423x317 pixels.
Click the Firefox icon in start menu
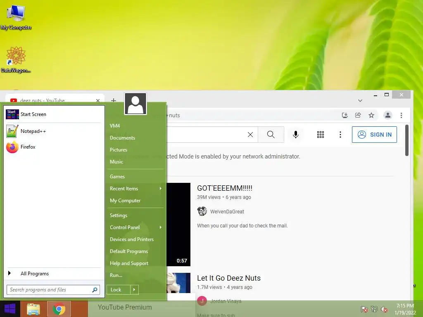pos(12,147)
